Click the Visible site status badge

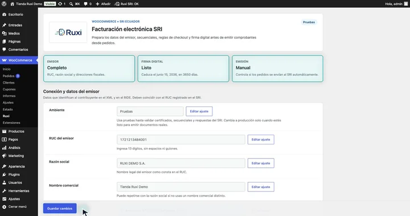(x=50, y=4)
